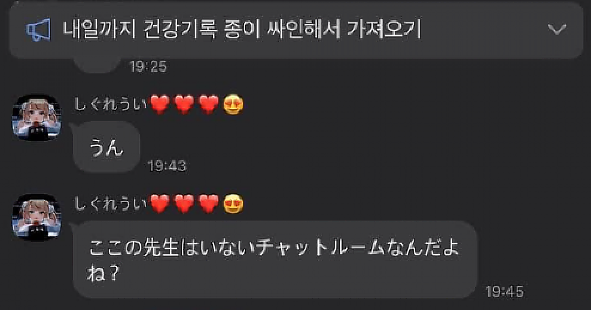Click the middle red heart in the lower sender name
This screenshot has width=591, height=310.
184,204
